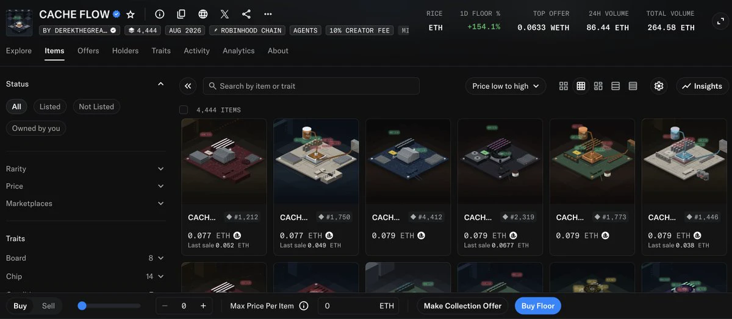732x319 pixels.
Task: Select the All status filter
Action: pos(16,107)
